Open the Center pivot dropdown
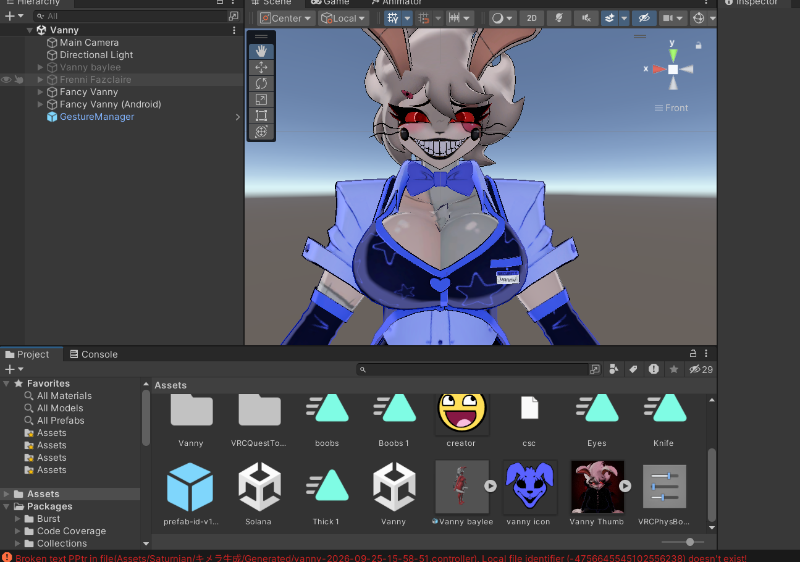The image size is (800, 562). pos(287,19)
